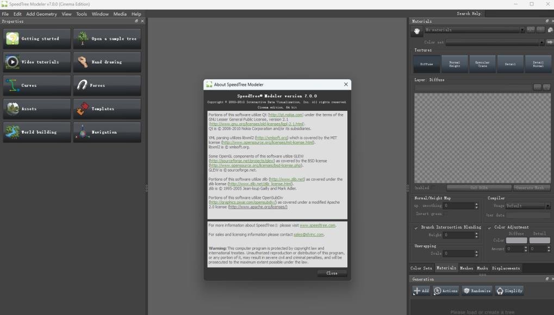
Task: Adjust the Detail Amount spinner
Action: tap(549, 249)
